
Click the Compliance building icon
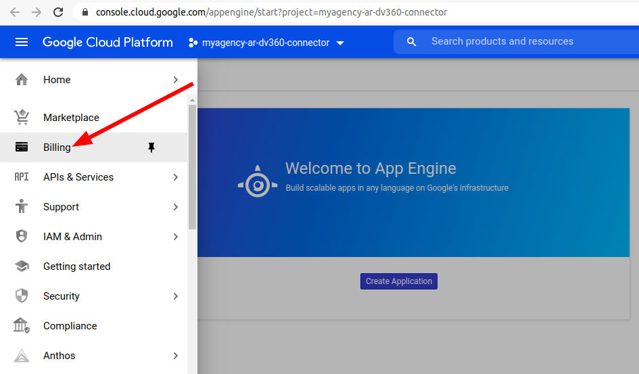tap(22, 325)
